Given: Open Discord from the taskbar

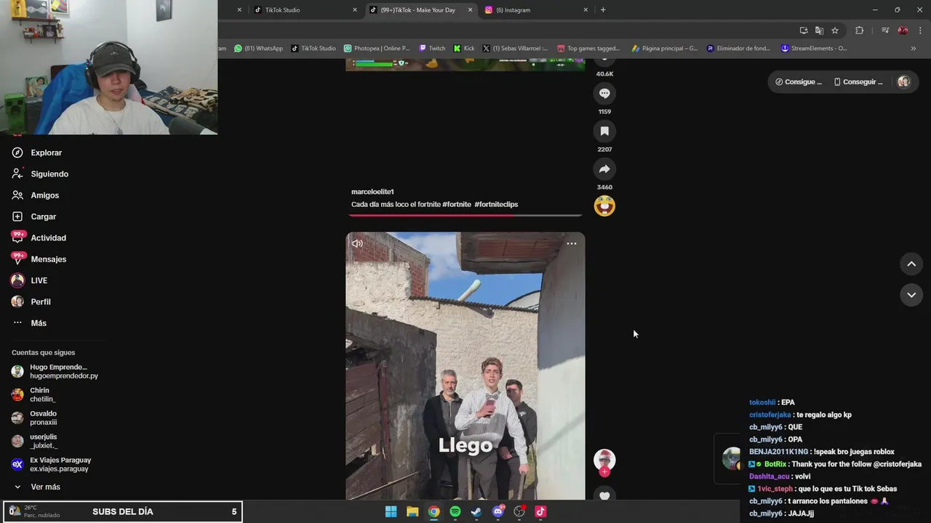Looking at the screenshot, I should (498, 511).
